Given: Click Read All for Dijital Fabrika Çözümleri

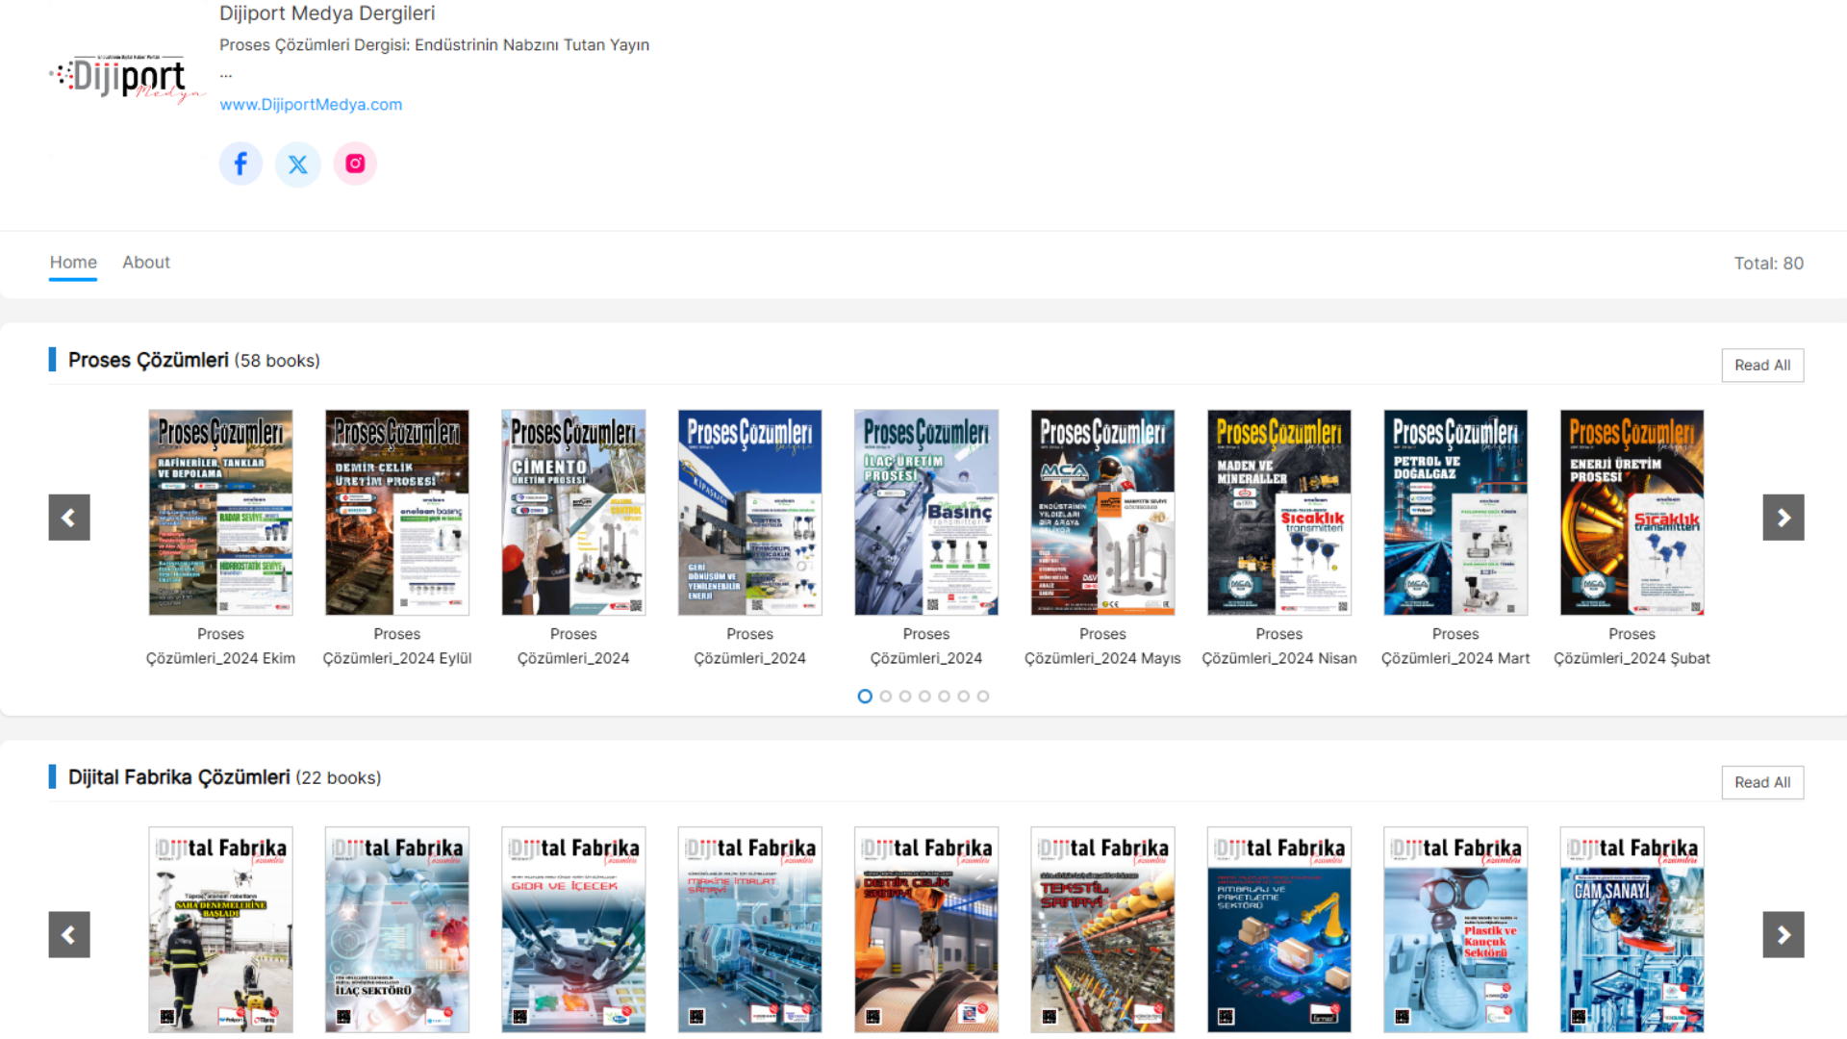Looking at the screenshot, I should tap(1762, 782).
